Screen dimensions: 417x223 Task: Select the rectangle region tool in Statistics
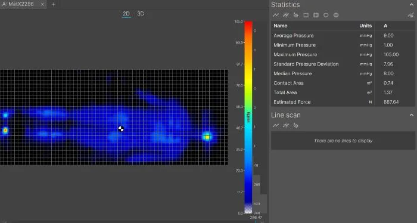306,15
